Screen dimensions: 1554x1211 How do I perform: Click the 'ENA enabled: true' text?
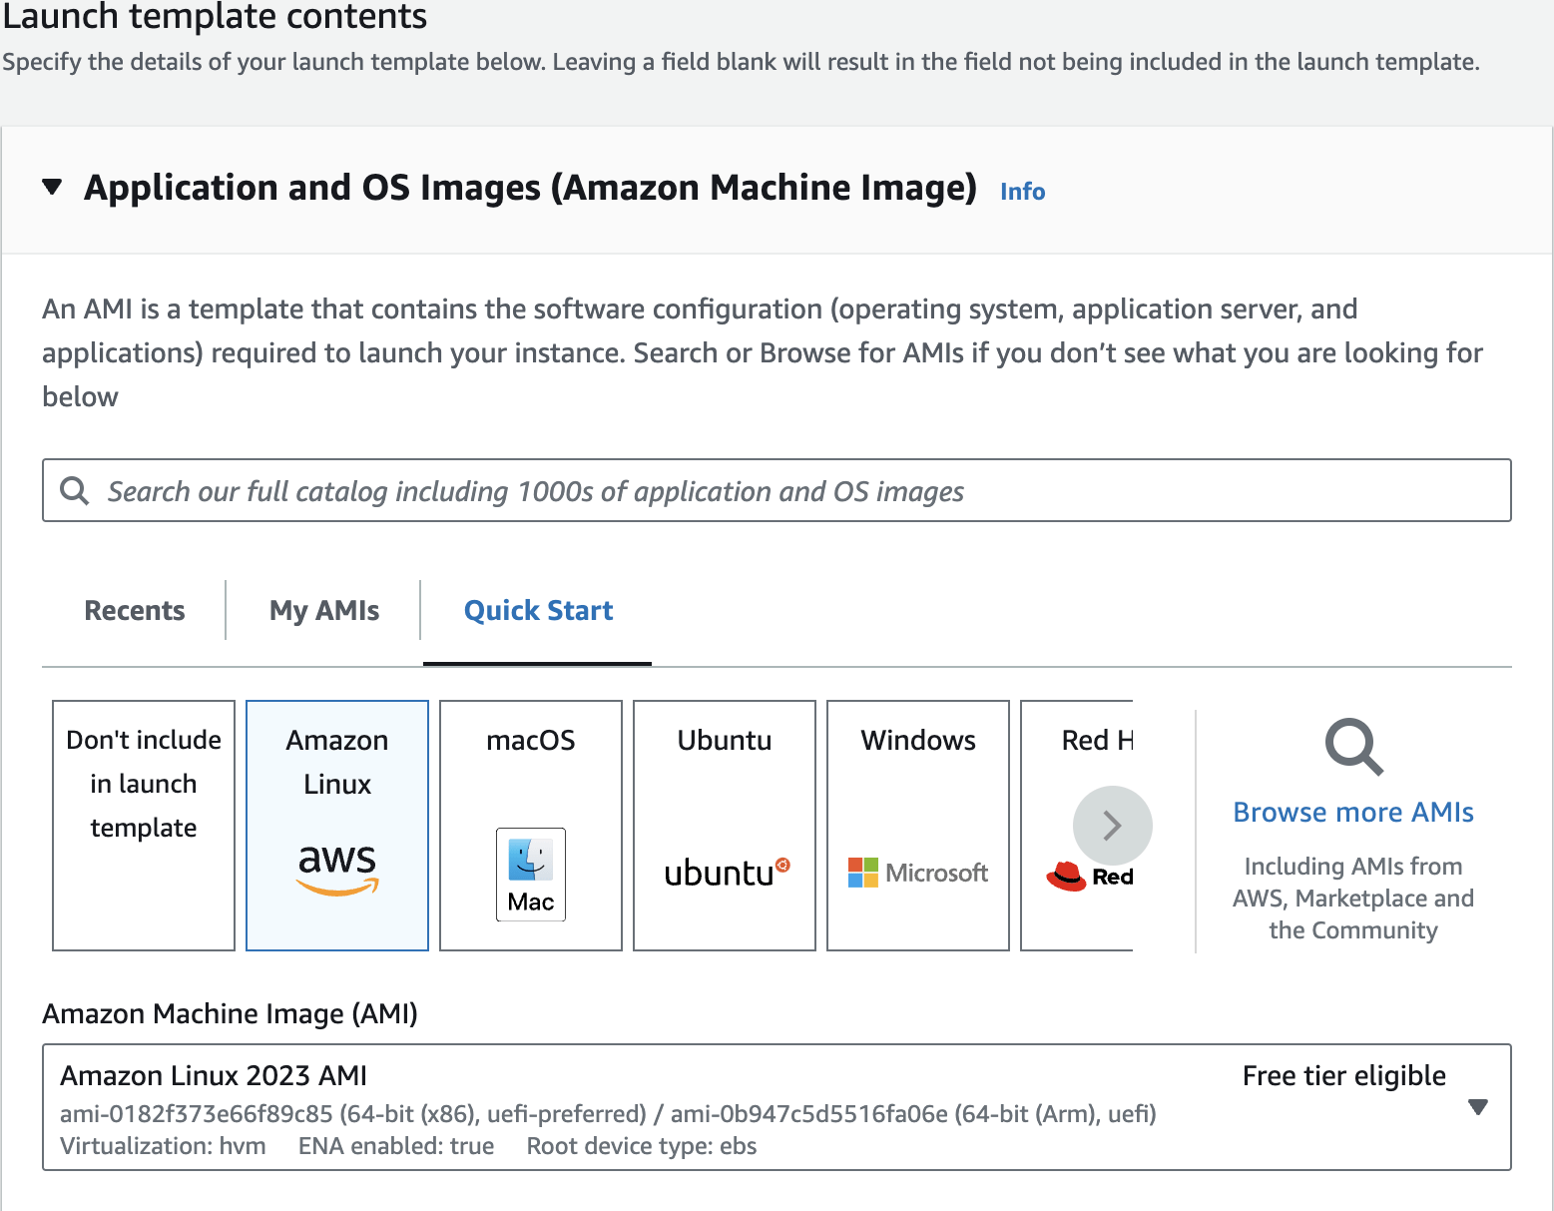pyautogui.click(x=396, y=1146)
